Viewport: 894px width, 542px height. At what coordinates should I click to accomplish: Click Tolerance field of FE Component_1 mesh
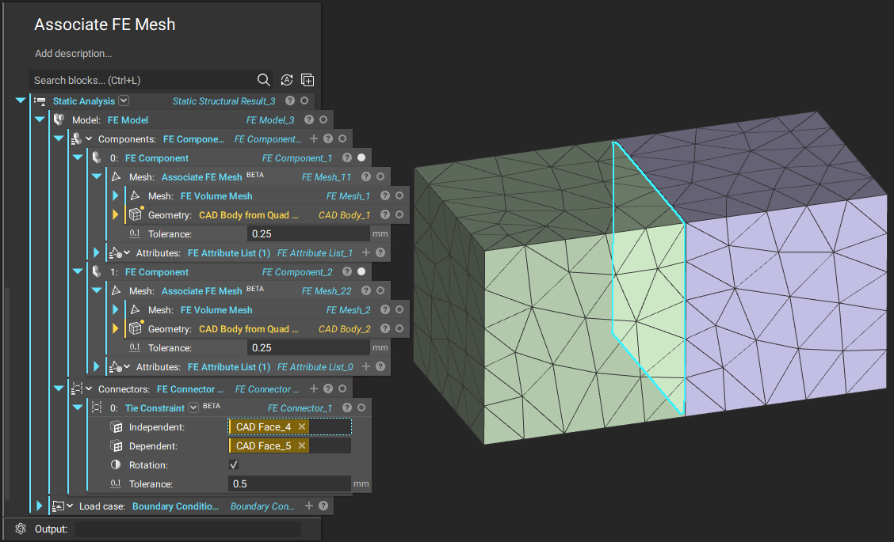tap(308, 233)
